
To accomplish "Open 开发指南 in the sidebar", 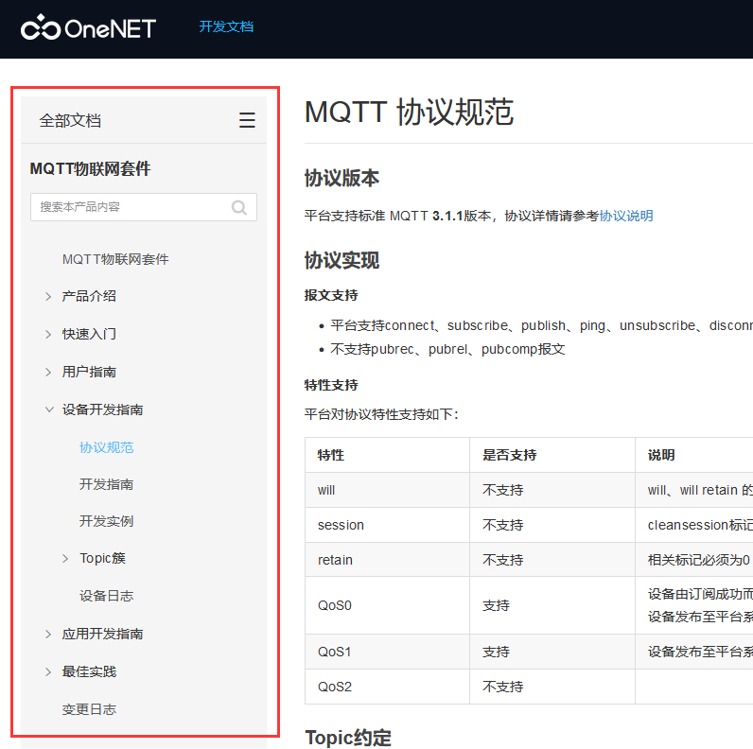I will (106, 484).
